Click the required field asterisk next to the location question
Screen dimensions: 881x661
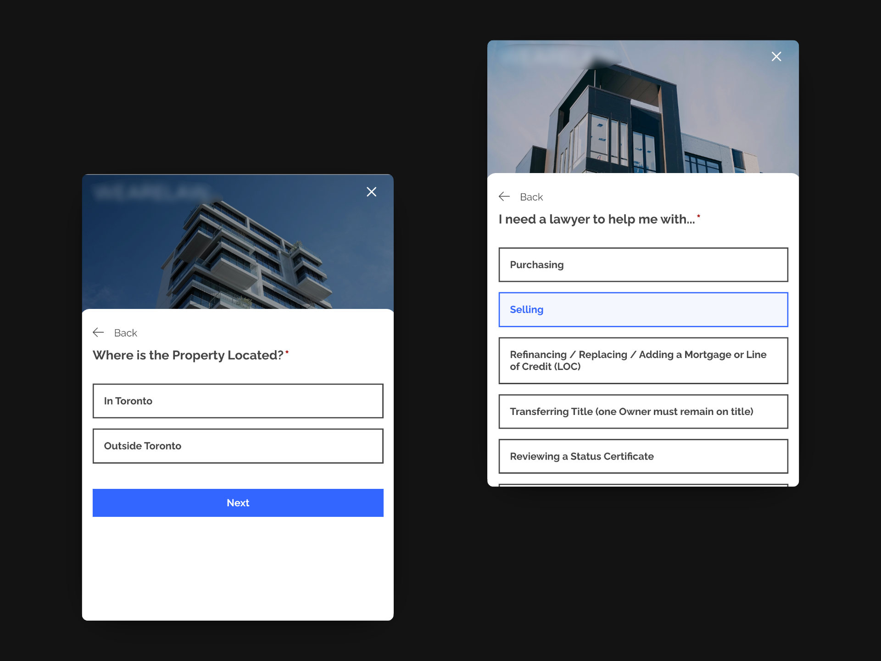(x=288, y=352)
